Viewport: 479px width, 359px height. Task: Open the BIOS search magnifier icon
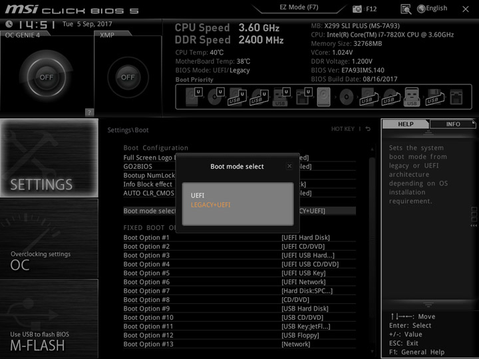click(406, 9)
